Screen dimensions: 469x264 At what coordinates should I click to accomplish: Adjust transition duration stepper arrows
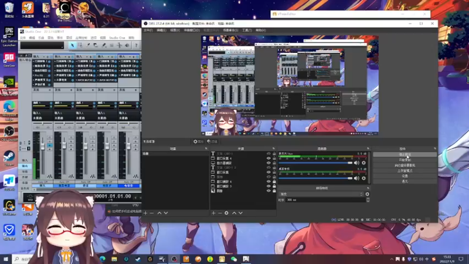pos(368,199)
